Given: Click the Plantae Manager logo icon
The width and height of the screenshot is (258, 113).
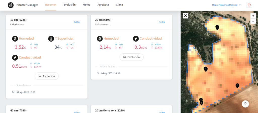Looking at the screenshot, I should tap(11, 5).
